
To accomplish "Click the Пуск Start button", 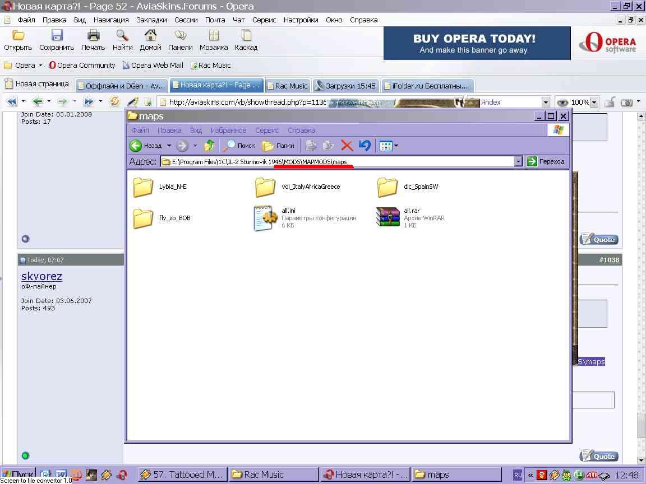I will pos(18,474).
